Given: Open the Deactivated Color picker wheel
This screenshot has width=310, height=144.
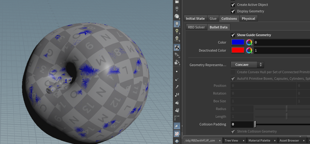Looking at the screenshot, I should 249,50.
